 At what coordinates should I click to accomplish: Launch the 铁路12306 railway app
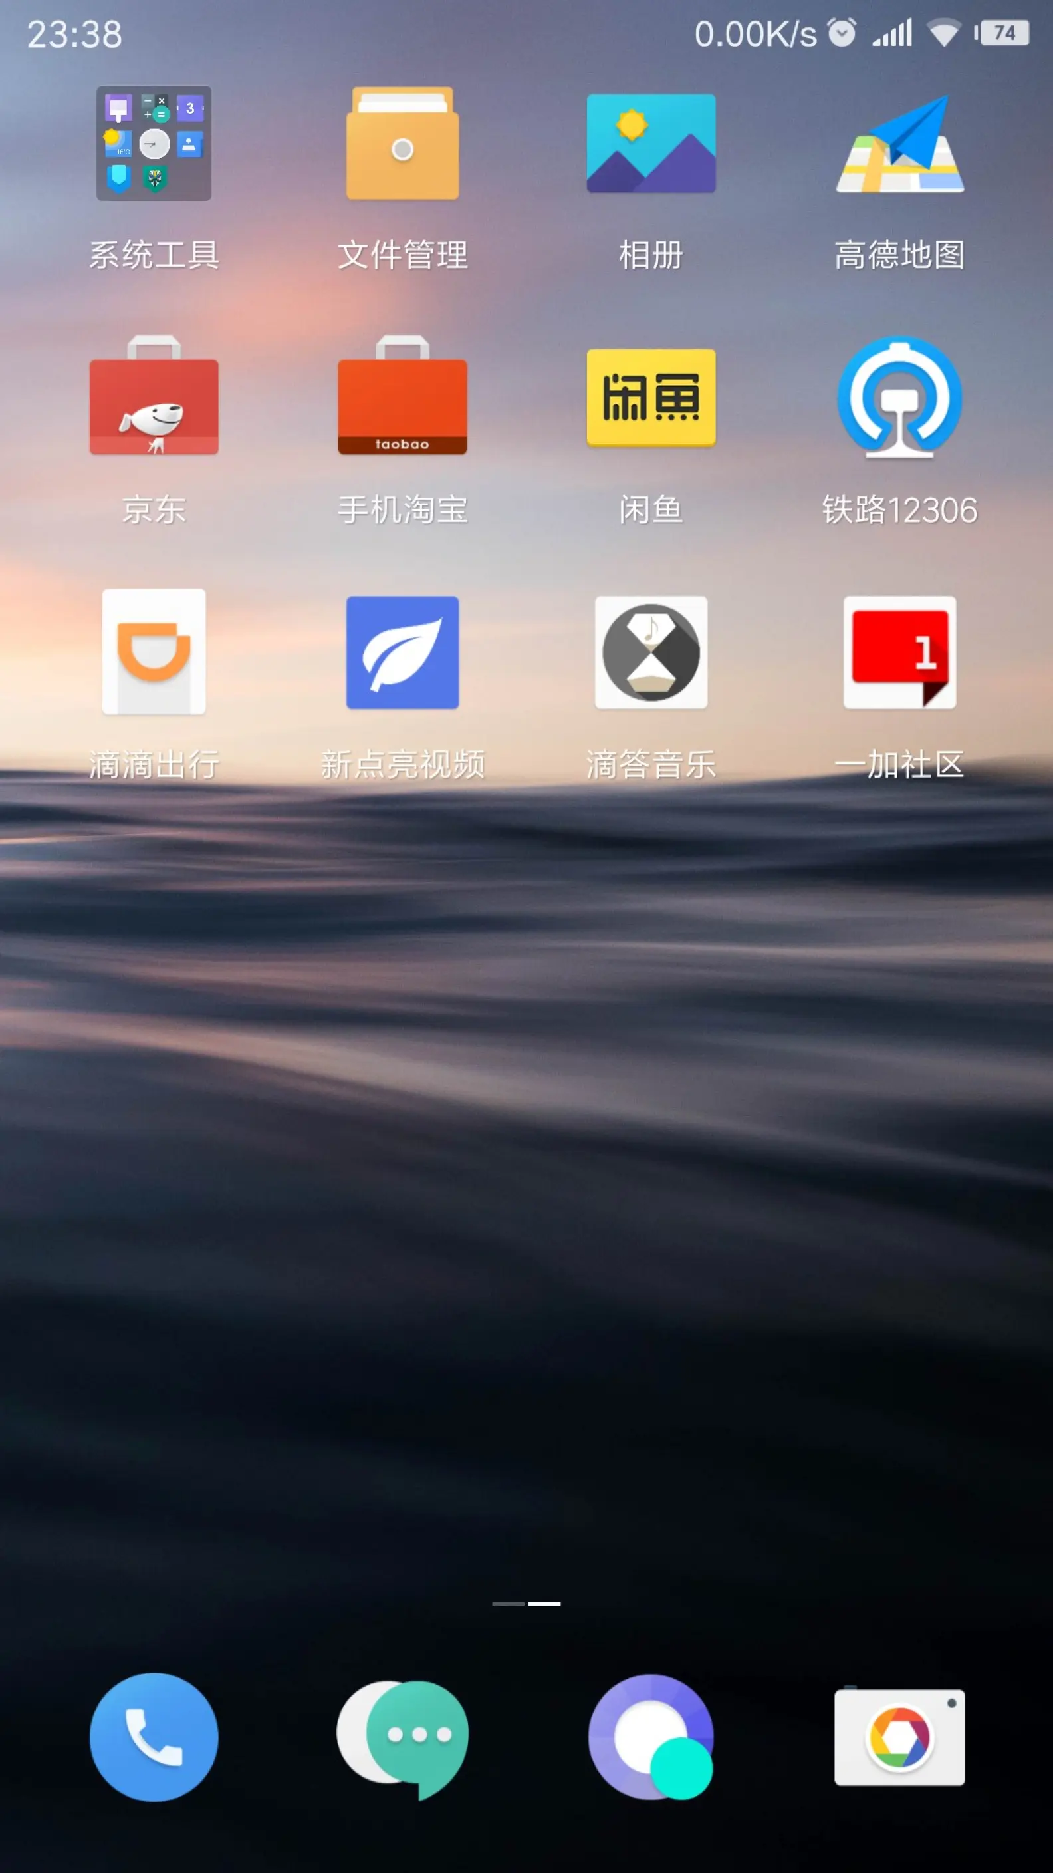click(899, 397)
